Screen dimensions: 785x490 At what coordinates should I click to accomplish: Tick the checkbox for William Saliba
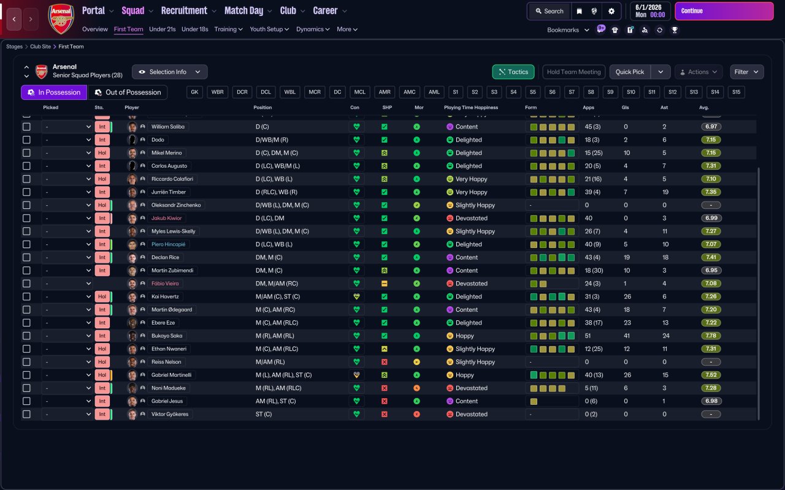click(x=26, y=127)
